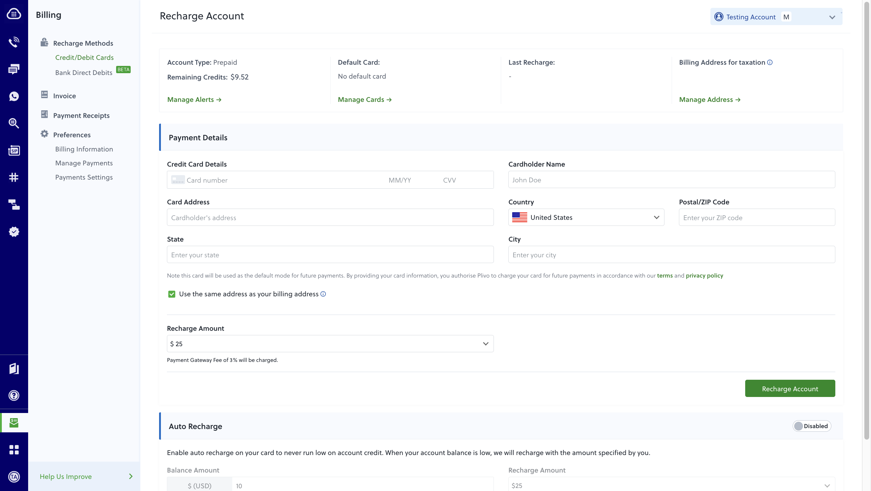
Task: Open the phone numbers hash icon
Action: click(x=14, y=177)
